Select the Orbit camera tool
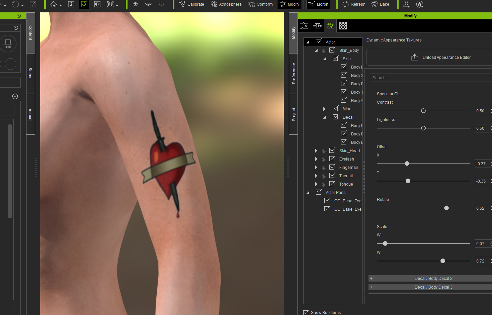Viewport: 492px width, 315px height. point(97,4)
